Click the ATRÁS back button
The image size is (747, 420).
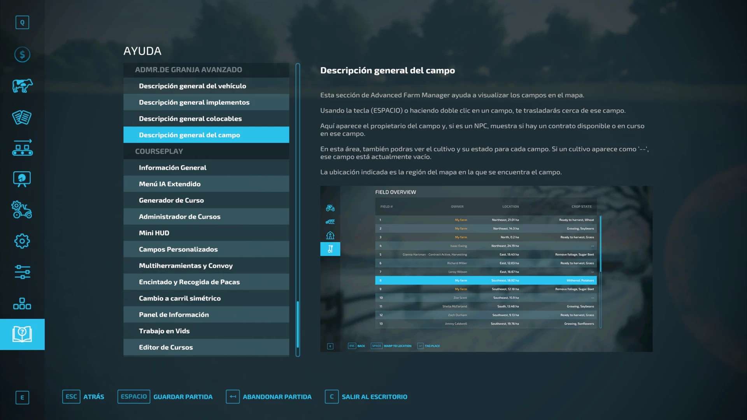(x=93, y=397)
